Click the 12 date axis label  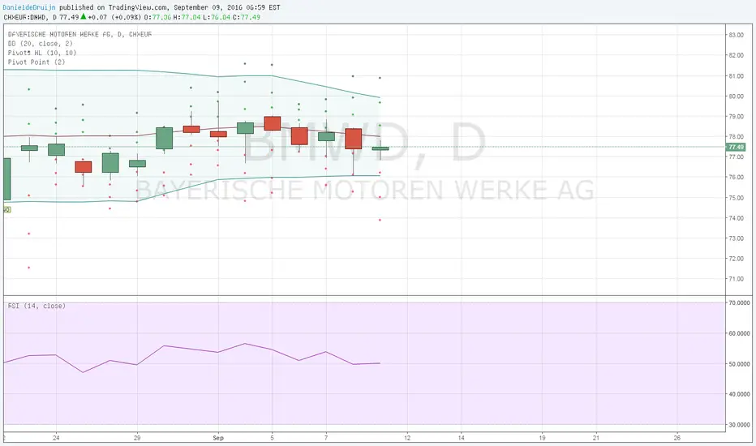[x=407, y=438]
